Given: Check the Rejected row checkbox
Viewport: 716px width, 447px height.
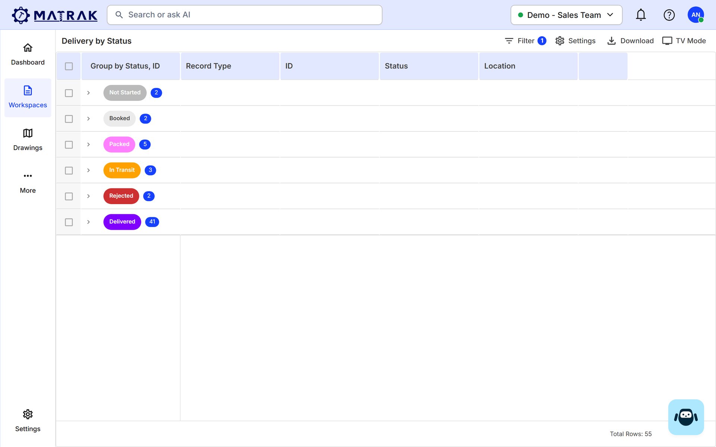Looking at the screenshot, I should 69,196.
